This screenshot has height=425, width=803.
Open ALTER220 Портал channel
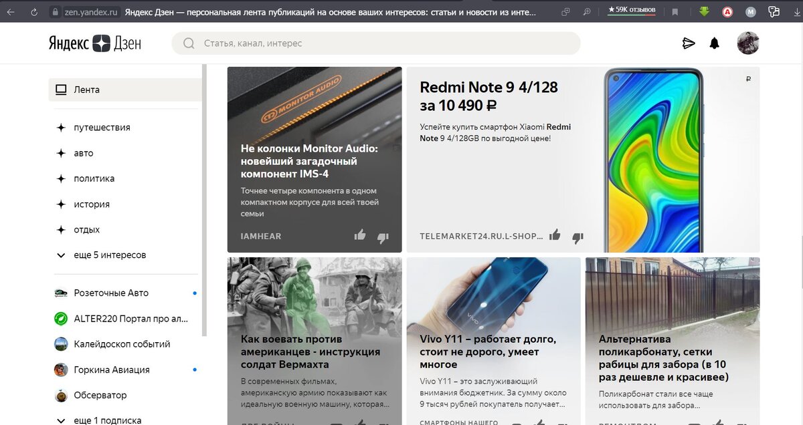click(x=131, y=319)
